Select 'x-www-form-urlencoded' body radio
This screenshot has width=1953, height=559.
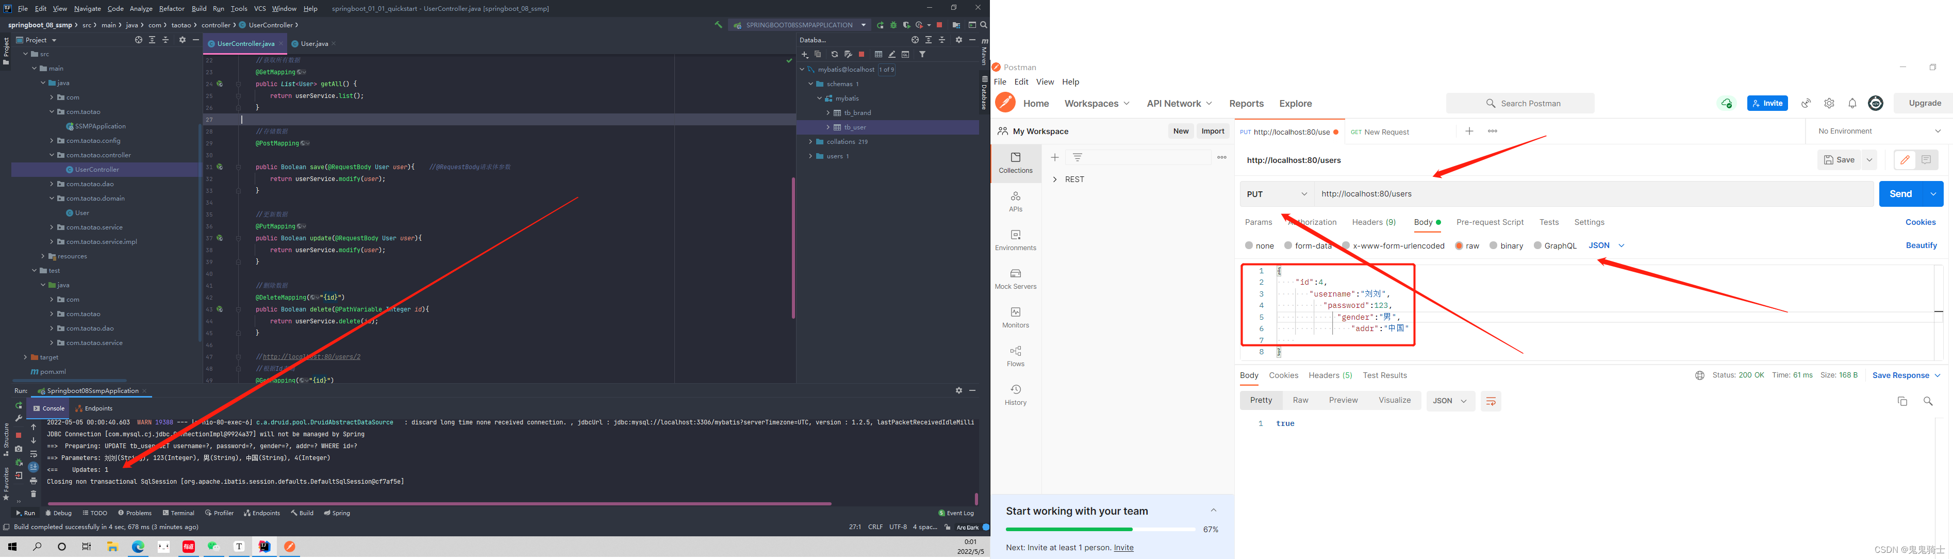click(x=1346, y=246)
